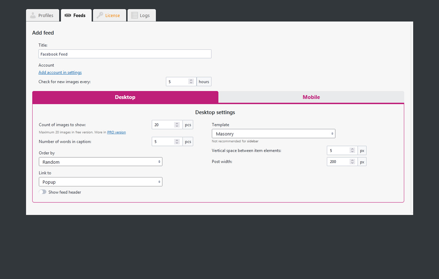The image size is (439, 279).
Task: Open the Template Masonry dropdown
Action: [273, 134]
